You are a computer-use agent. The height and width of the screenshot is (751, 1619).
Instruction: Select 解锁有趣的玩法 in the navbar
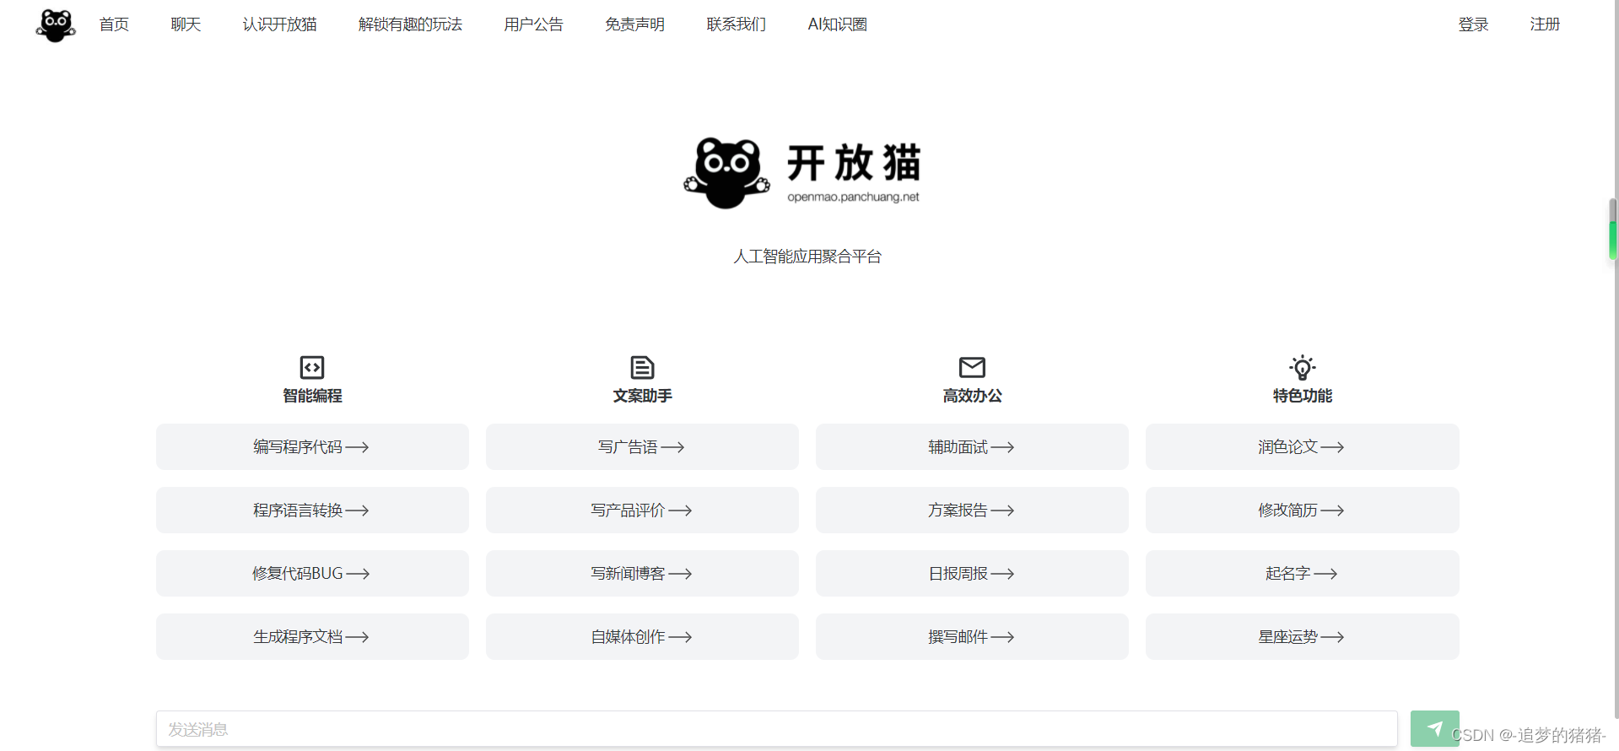pos(410,24)
